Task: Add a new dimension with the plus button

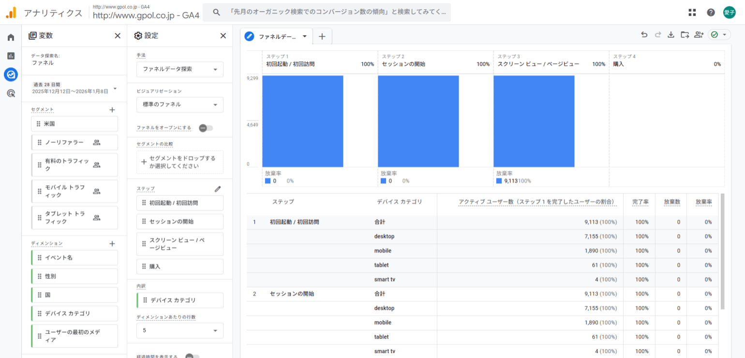Action: pyautogui.click(x=112, y=243)
